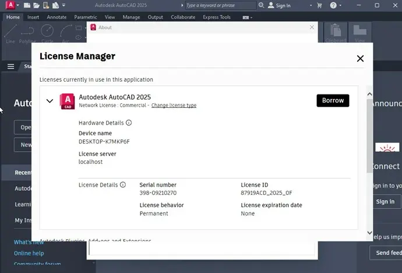The height and width of the screenshot is (273, 402).
Task: Select the Line tool in ribbon
Action: click(x=10, y=34)
